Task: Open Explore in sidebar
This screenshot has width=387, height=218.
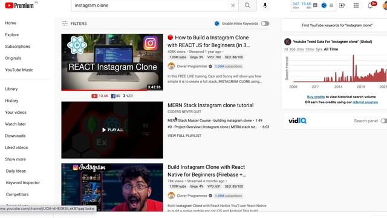Action: point(12,35)
